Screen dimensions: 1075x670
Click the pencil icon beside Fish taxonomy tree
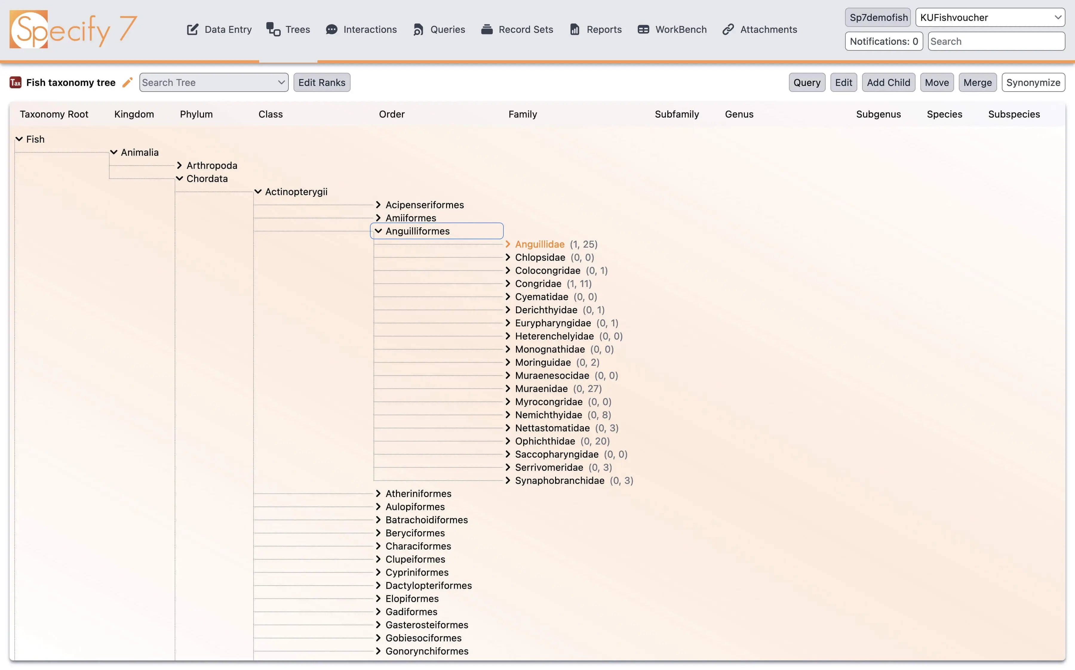coord(127,82)
